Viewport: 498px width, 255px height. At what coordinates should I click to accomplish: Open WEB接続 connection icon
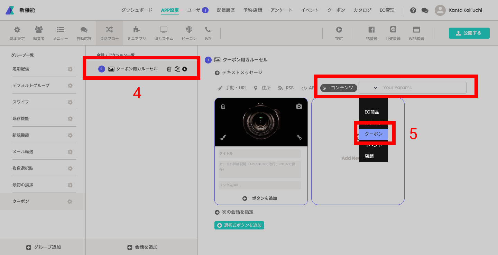pos(416,30)
